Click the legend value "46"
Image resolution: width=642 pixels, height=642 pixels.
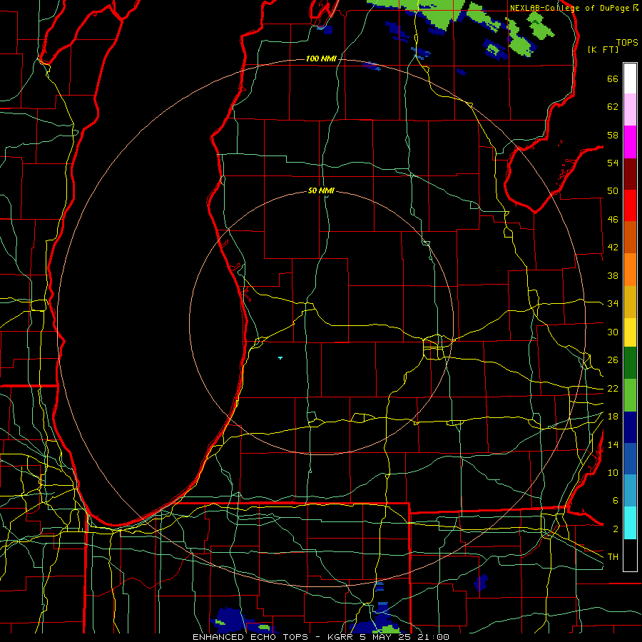coord(613,220)
